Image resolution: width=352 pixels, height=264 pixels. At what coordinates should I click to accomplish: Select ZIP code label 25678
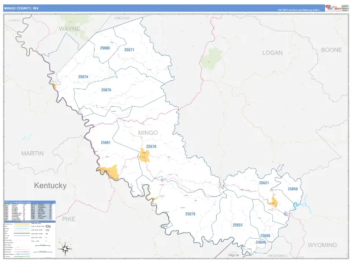click(190, 214)
